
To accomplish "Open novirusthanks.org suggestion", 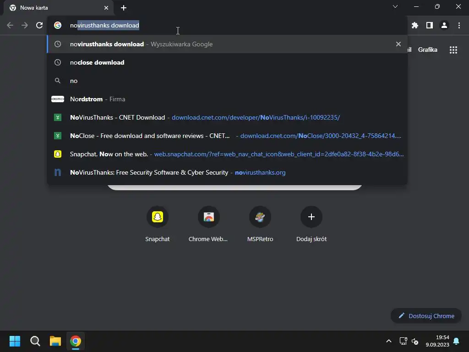I will (x=227, y=172).
